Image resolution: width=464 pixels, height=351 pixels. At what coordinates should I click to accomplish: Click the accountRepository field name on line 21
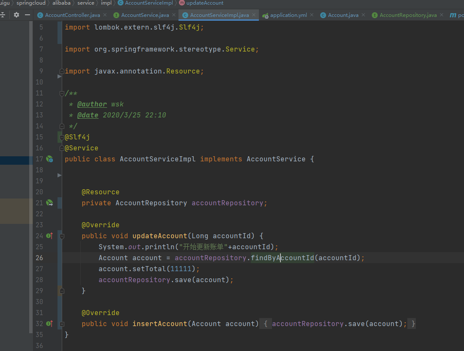coord(227,203)
